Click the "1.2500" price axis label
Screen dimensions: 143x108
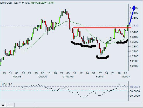coord(134,66)
